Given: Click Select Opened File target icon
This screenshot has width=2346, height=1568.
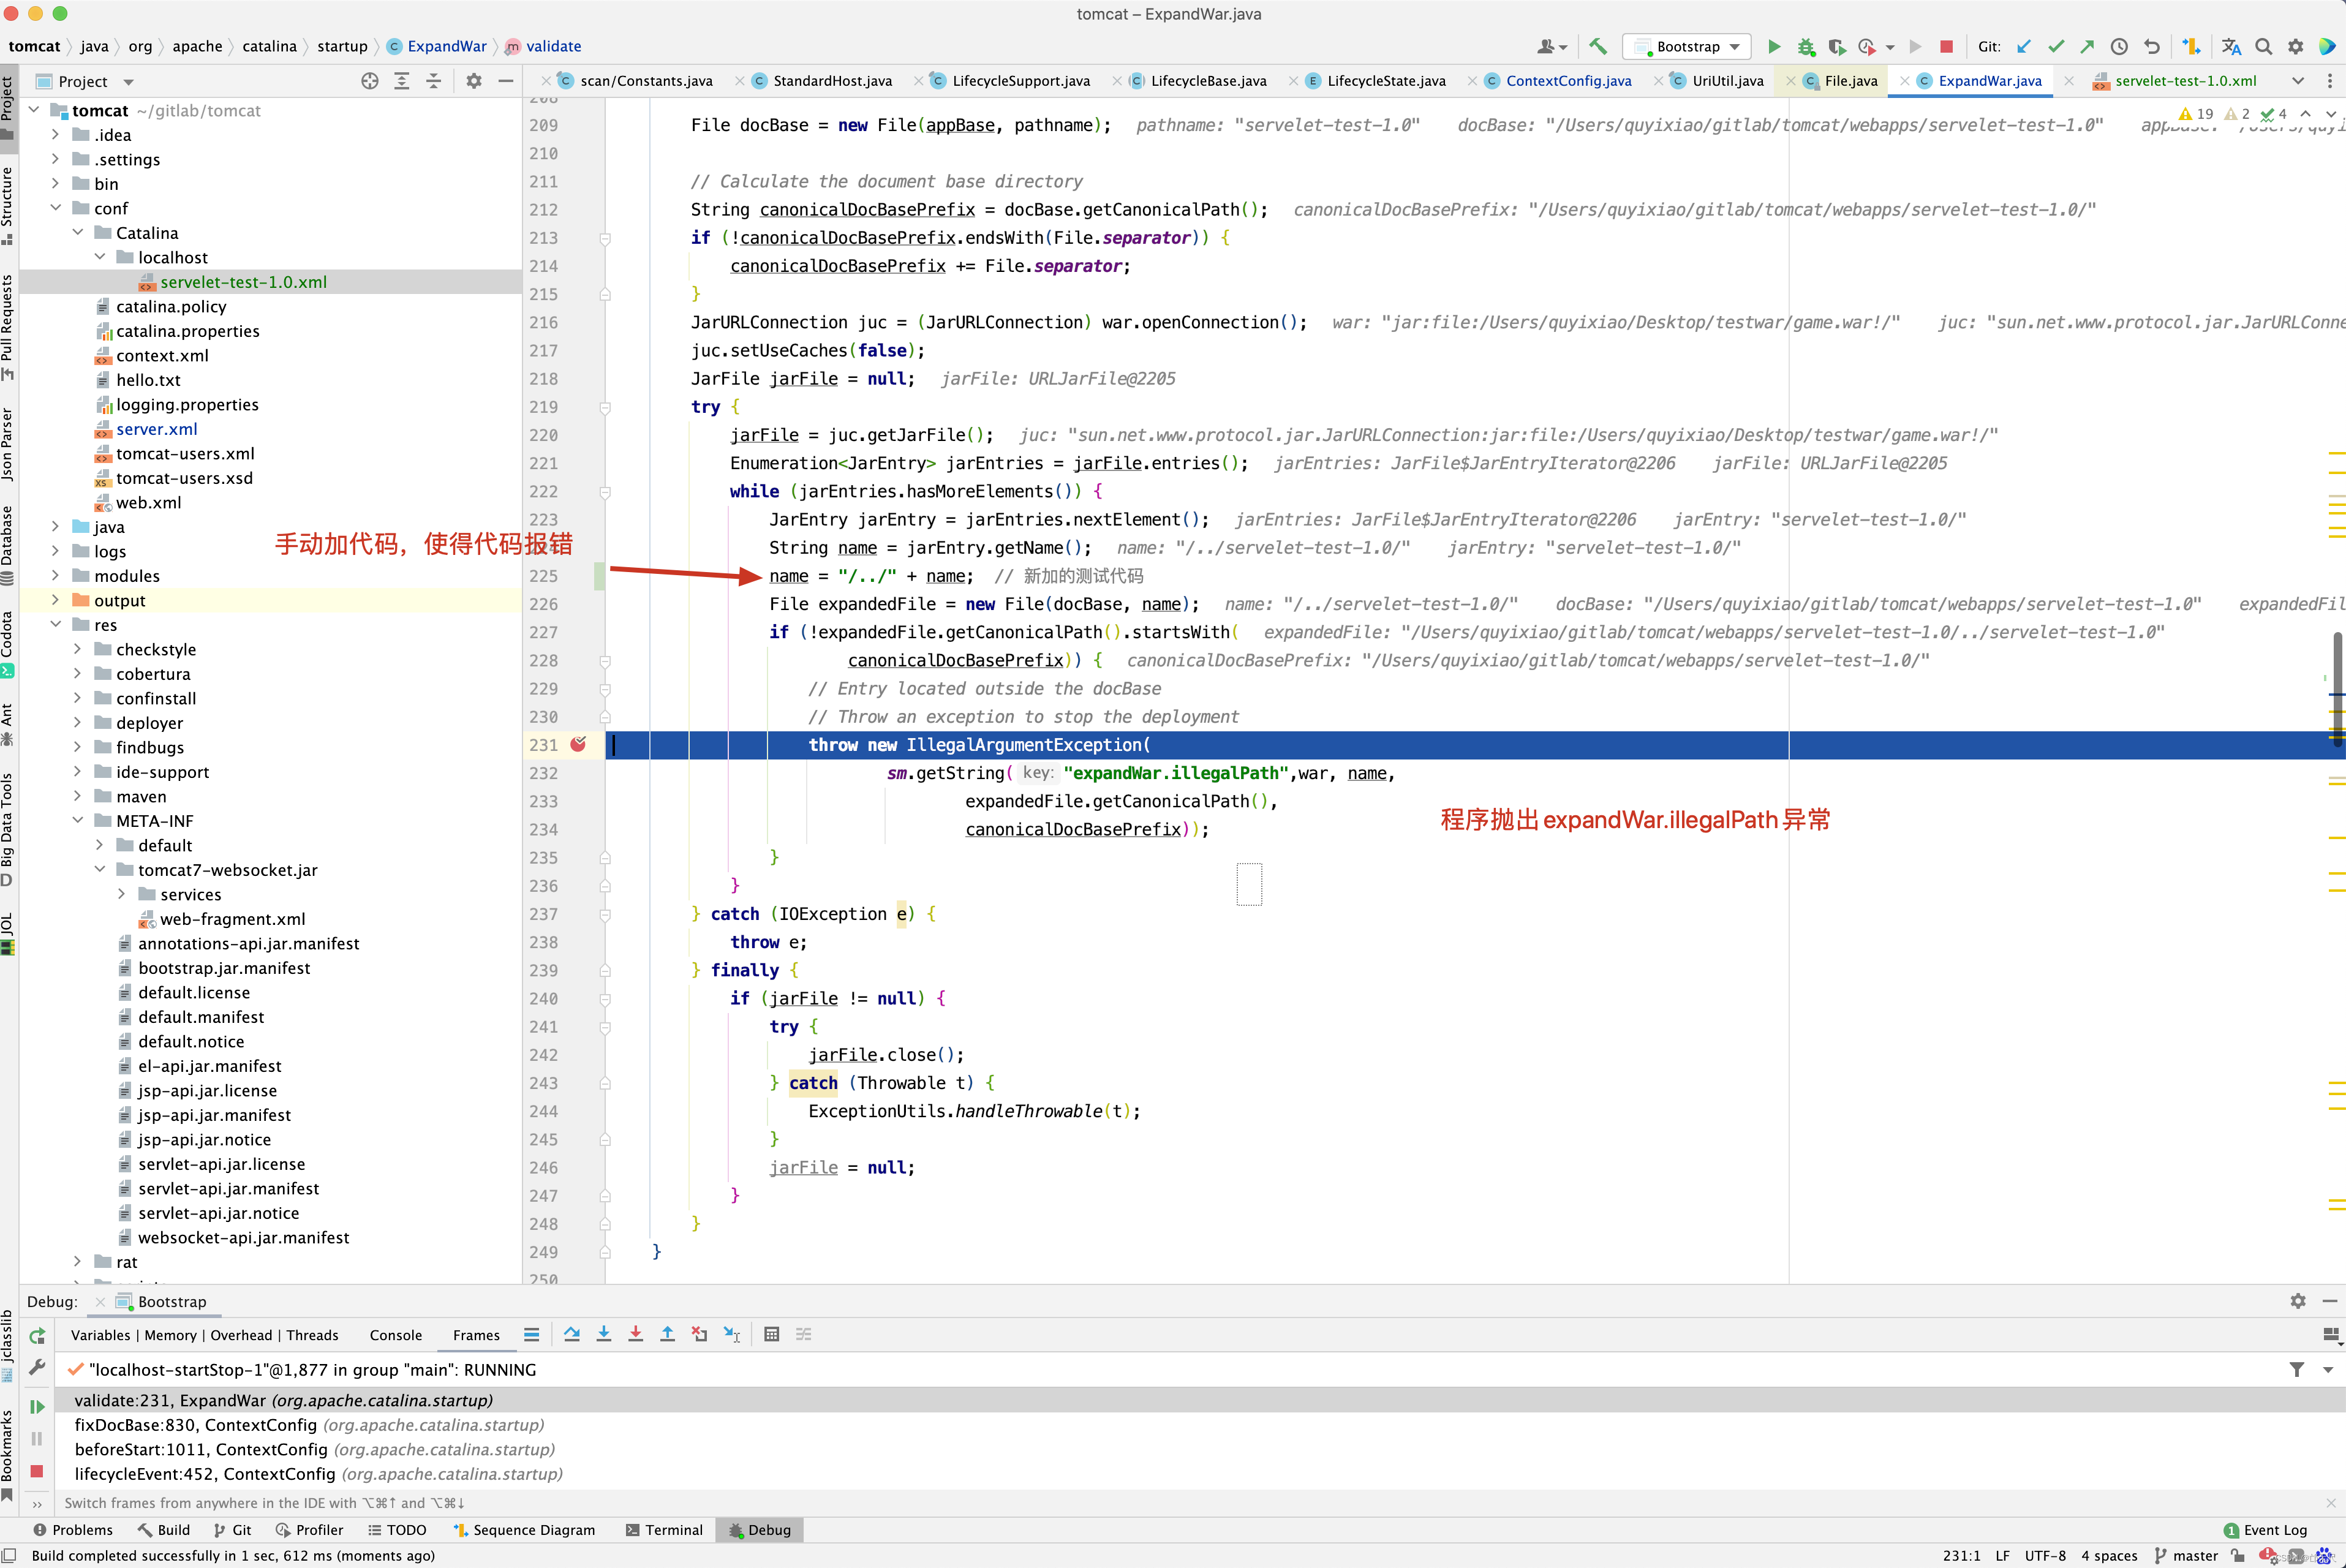Looking at the screenshot, I should [370, 81].
